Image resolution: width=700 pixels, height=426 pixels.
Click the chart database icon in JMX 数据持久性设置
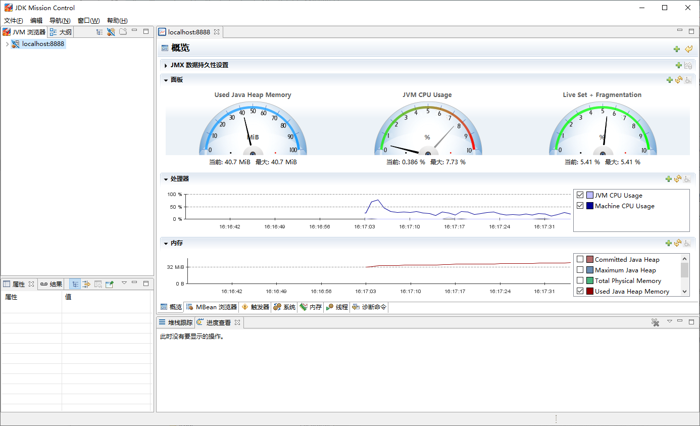[687, 65]
